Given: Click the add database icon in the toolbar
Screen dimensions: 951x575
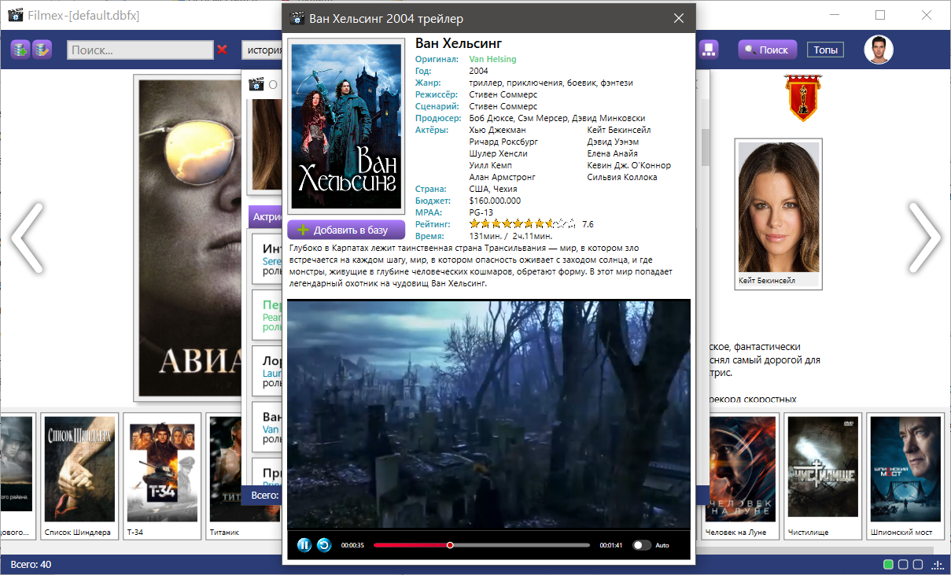Looking at the screenshot, I should tap(20, 50).
